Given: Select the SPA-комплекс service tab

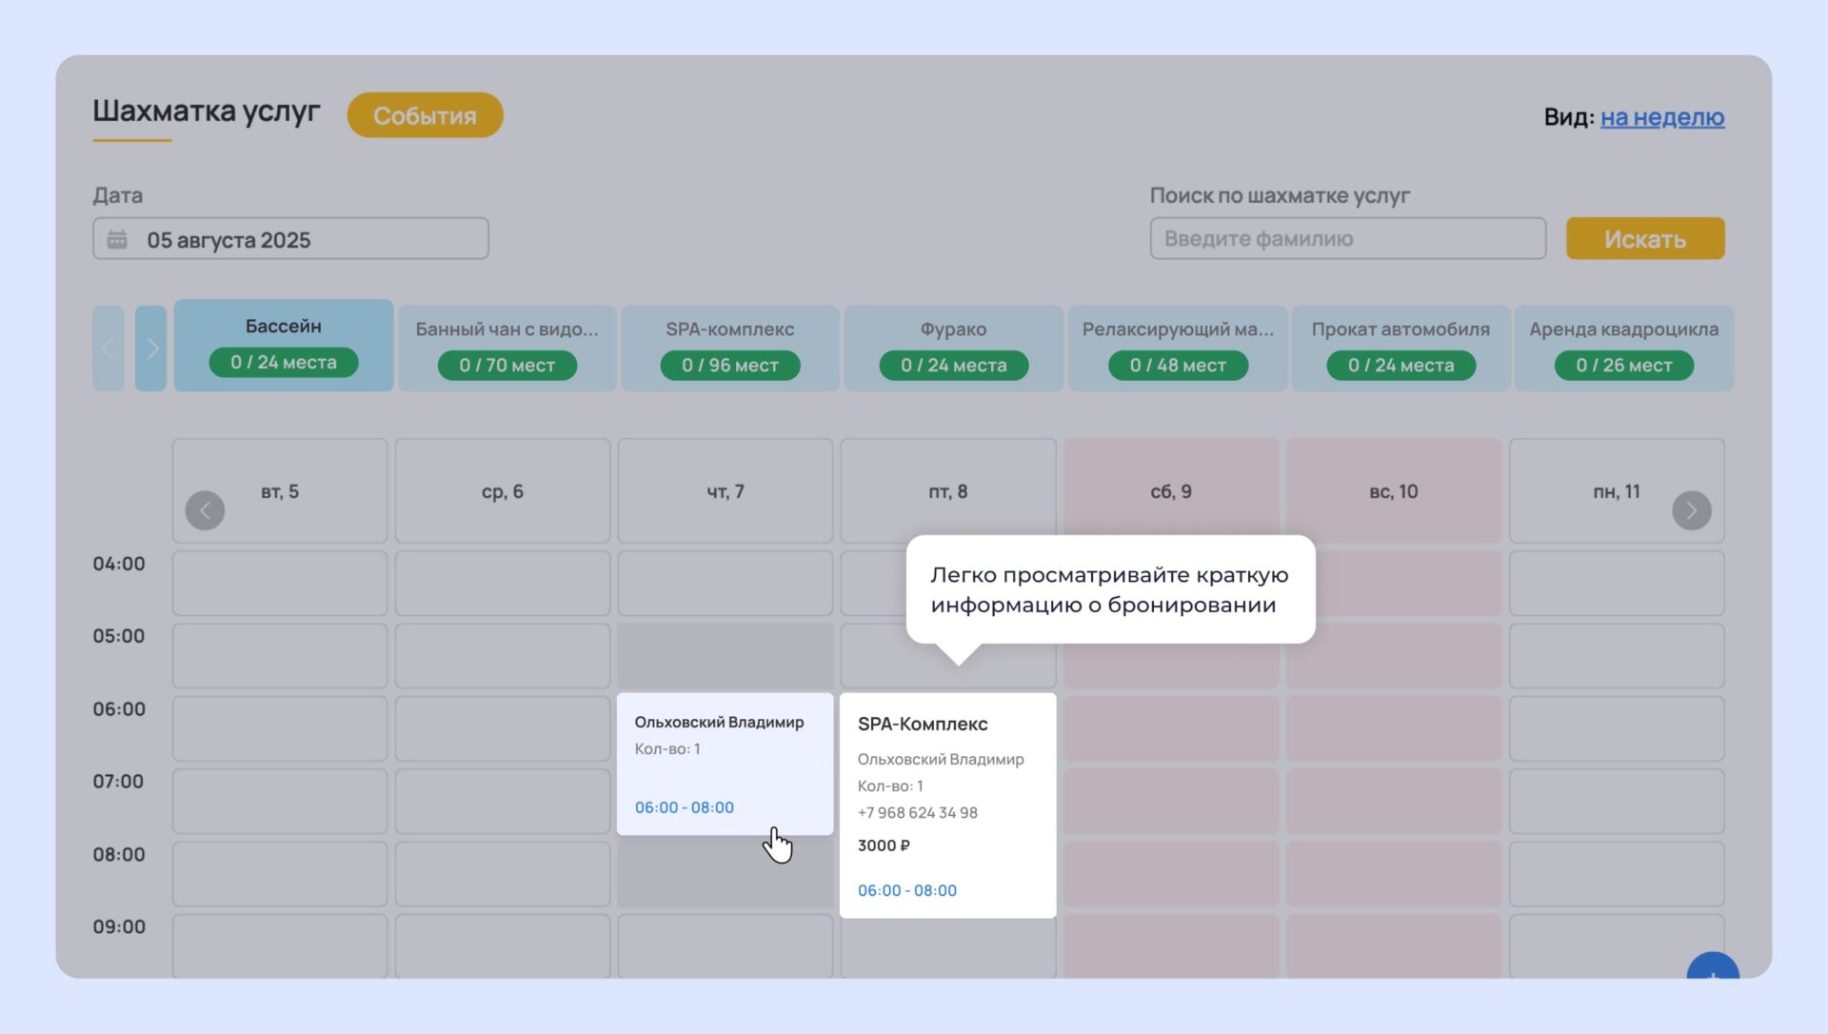Looking at the screenshot, I should tap(729, 348).
